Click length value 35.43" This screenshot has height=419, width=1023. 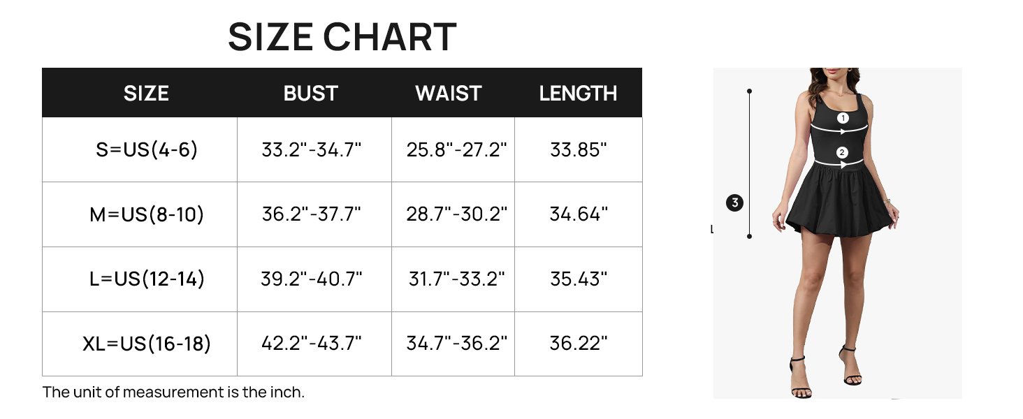click(579, 279)
